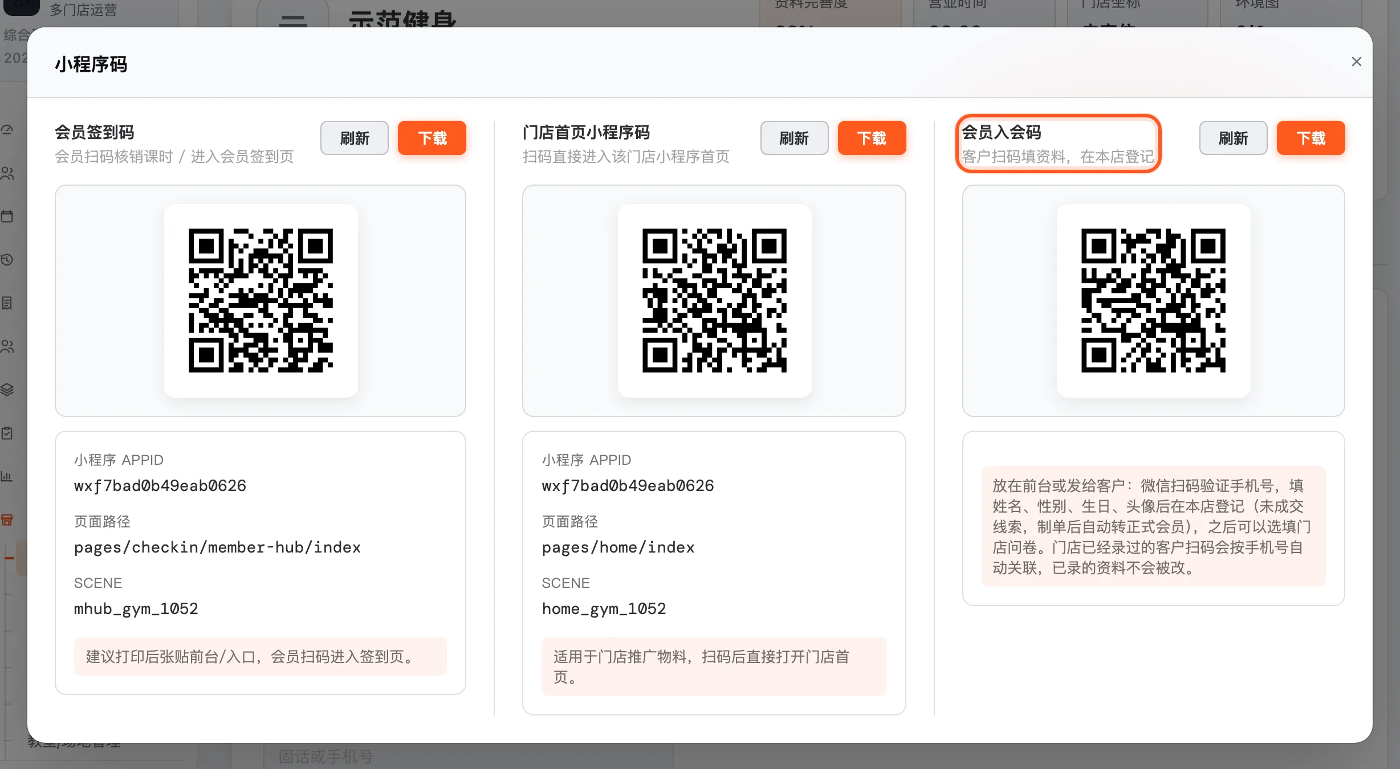Screen dimensions: 1400x769
Task: Click hint 建议打印后张贴前台/入口
Action: [261, 657]
